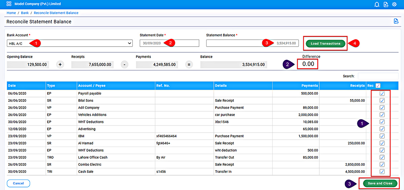This screenshot has width=404, height=190.
Task: Uncheck Rec for Adil Company row
Action: (x=382, y=107)
